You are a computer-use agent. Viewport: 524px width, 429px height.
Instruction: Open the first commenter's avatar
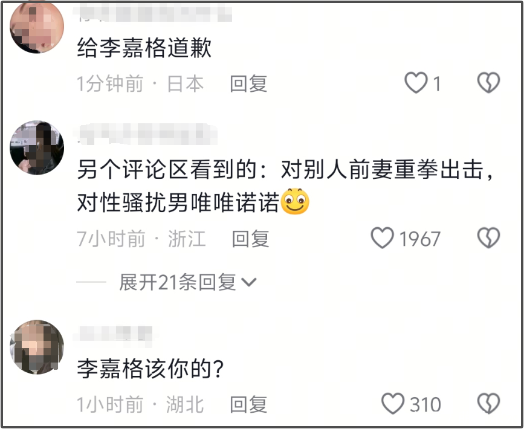click(x=37, y=26)
